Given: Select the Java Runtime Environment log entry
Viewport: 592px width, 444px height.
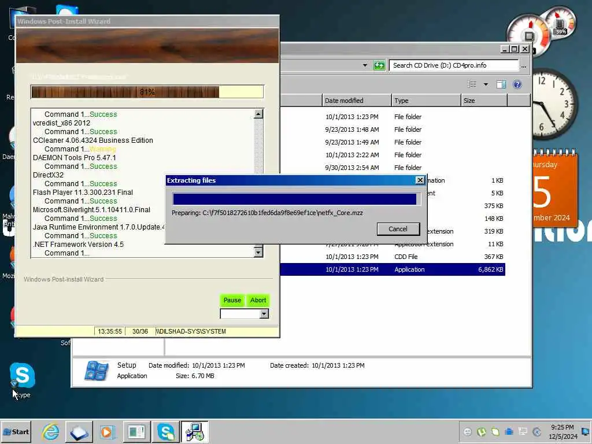Looking at the screenshot, I should click(99, 227).
